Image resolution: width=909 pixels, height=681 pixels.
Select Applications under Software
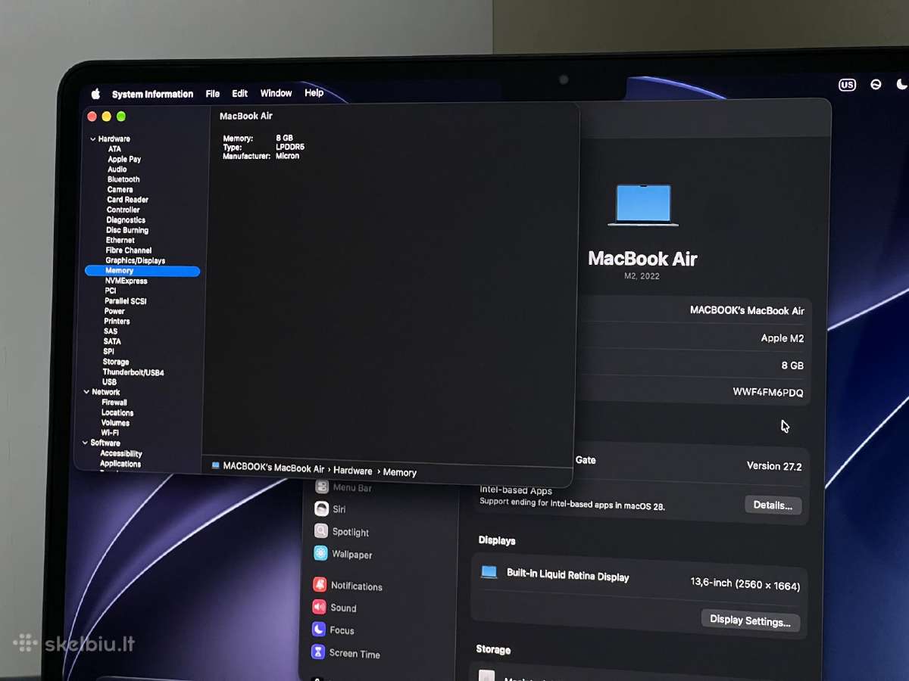[120, 463]
